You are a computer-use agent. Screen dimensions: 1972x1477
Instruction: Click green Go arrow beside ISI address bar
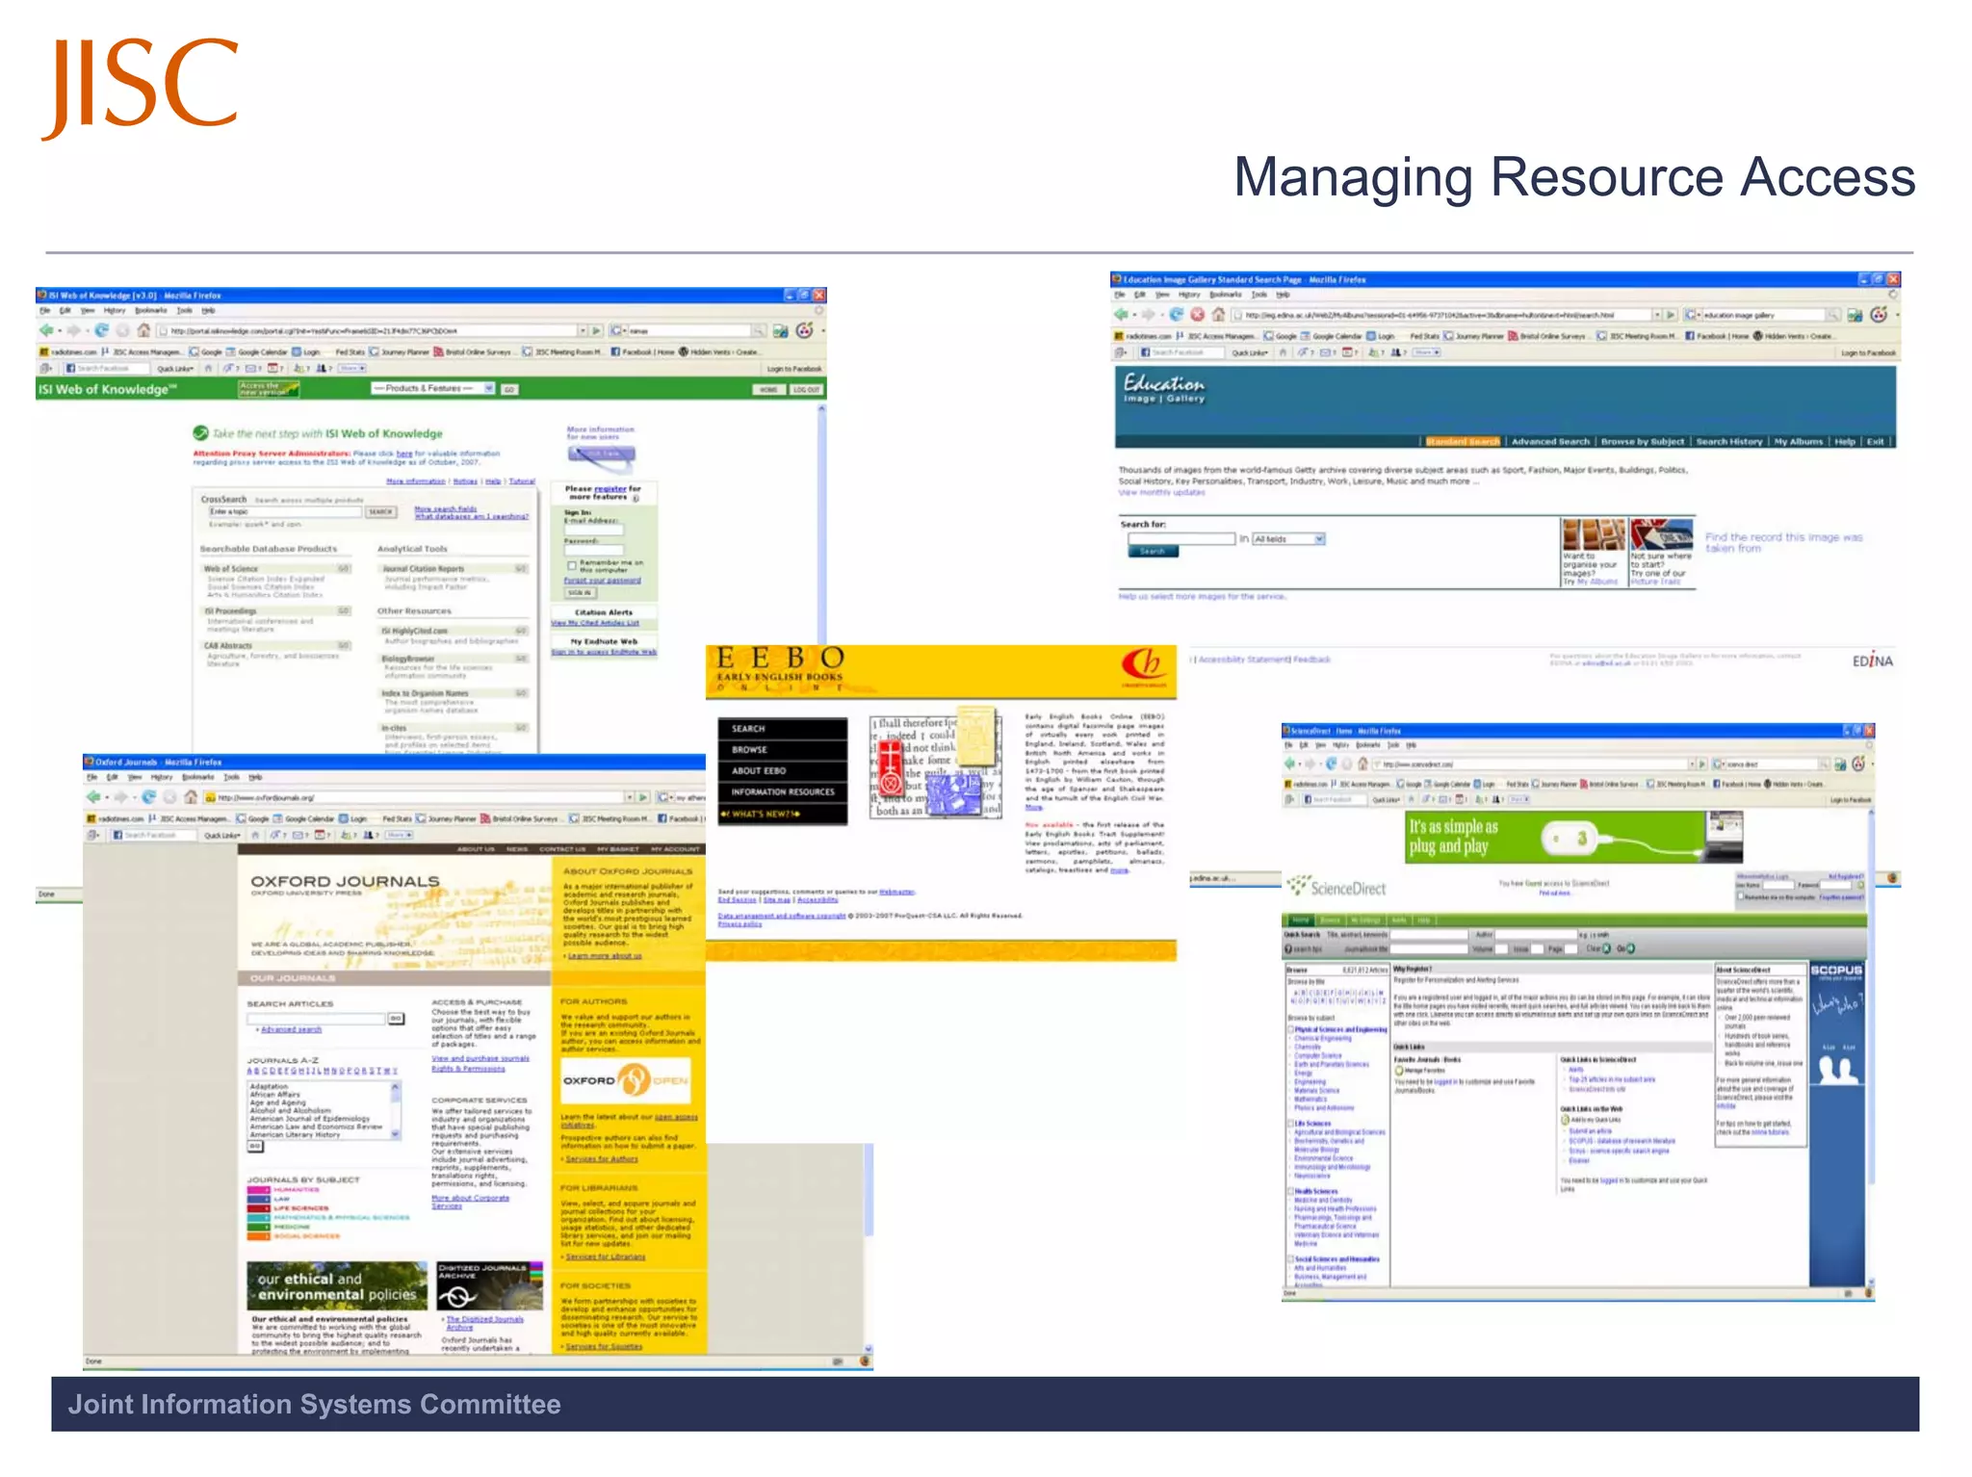597,330
